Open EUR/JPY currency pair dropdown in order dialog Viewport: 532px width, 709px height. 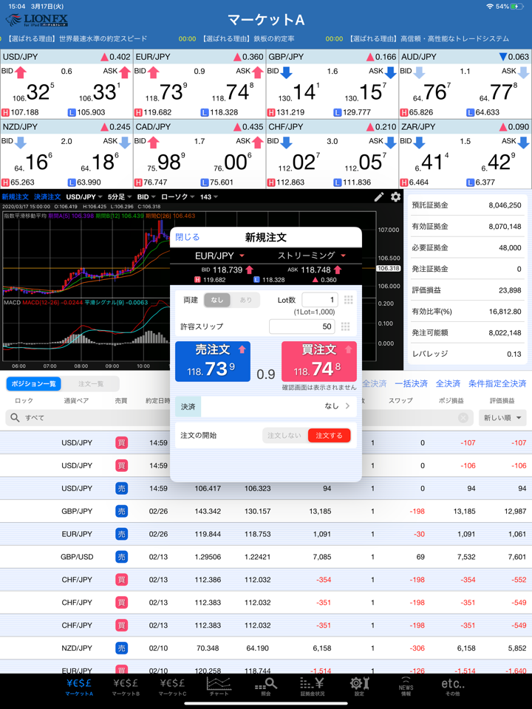219,256
